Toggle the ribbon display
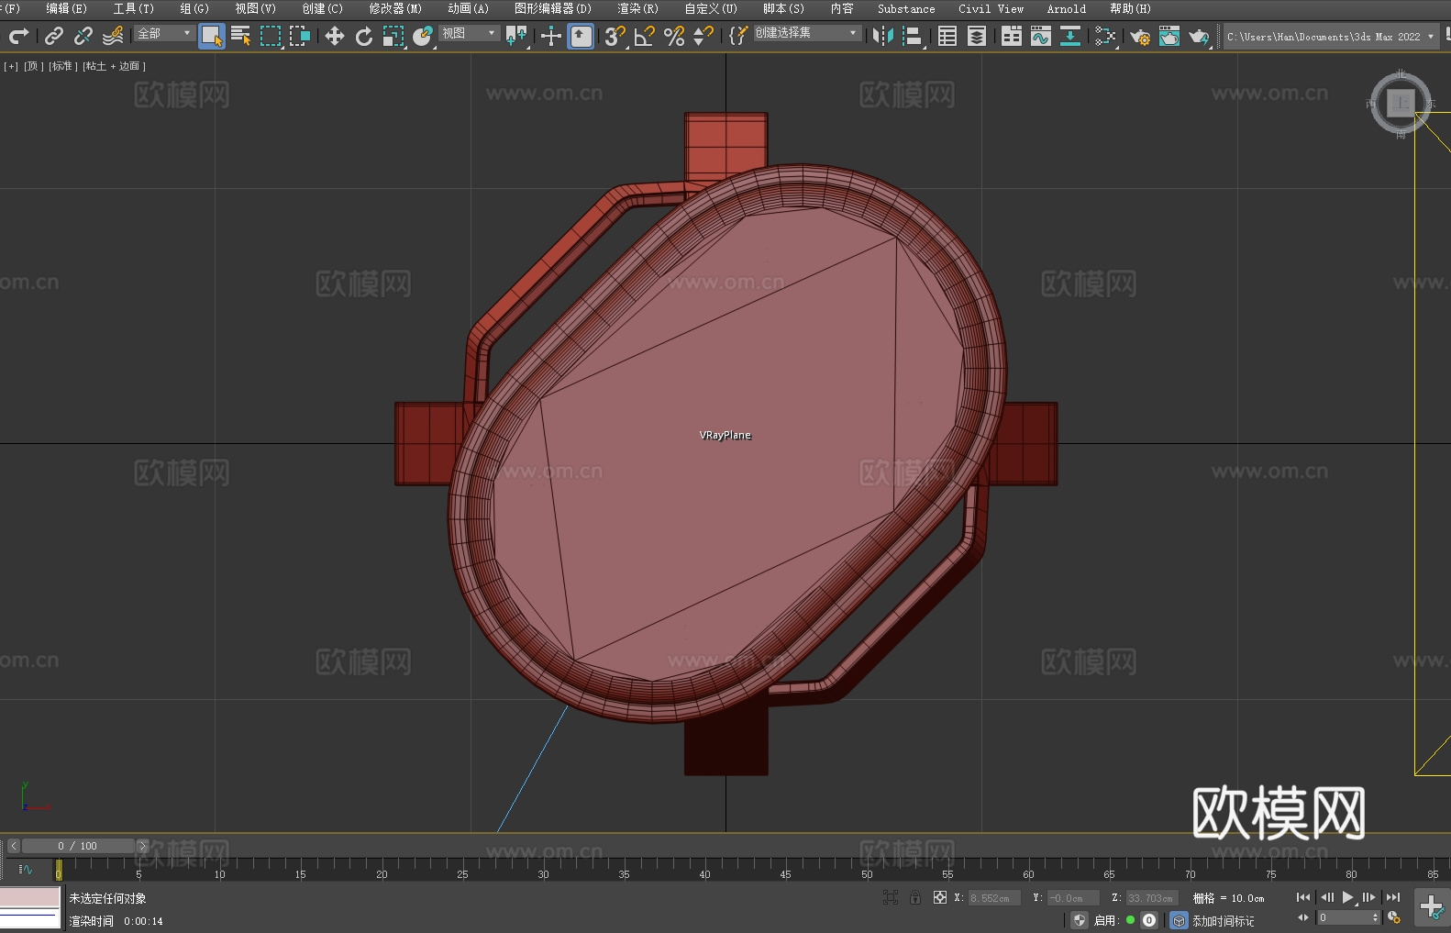Image resolution: width=1451 pixels, height=933 pixels. (1012, 36)
